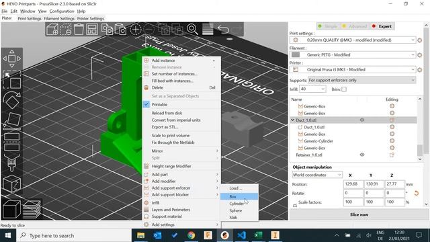This screenshot has width=430, height=242.
Task: Select the Paint-on supports brush tool
Action: (12, 163)
